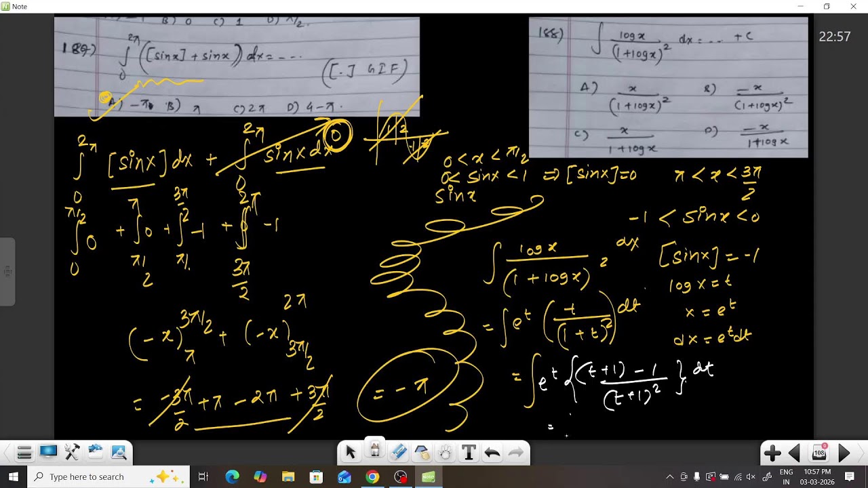Click the question 188 image snippet
The height and width of the screenshot is (488, 868).
coord(668,87)
